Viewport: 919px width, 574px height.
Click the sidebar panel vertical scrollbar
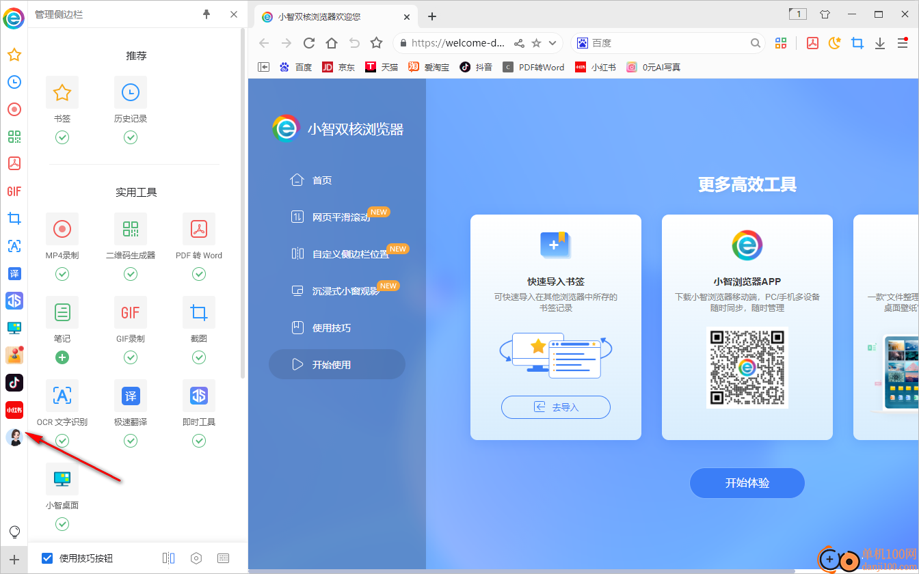[x=243, y=204]
